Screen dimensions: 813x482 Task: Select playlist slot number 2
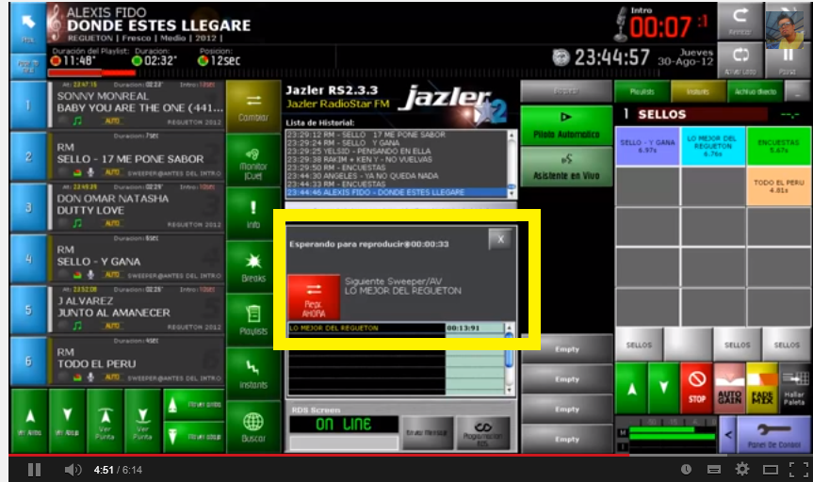pyautogui.click(x=28, y=156)
